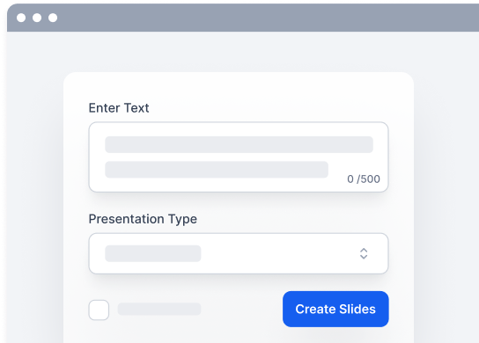Focus the Enter Text input box
This screenshot has height=343, width=479.
tap(239, 157)
